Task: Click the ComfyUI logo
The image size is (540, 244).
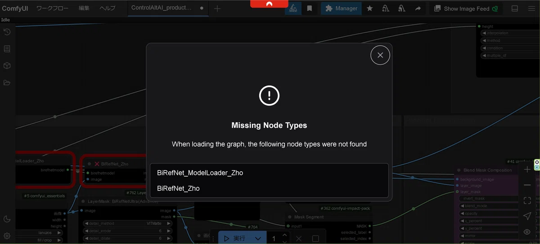Action: [x=15, y=8]
